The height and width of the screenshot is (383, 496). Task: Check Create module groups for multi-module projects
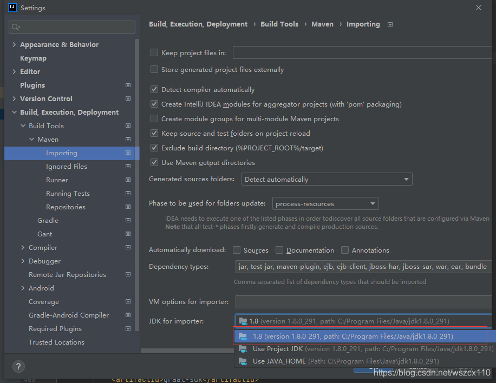[x=154, y=118]
